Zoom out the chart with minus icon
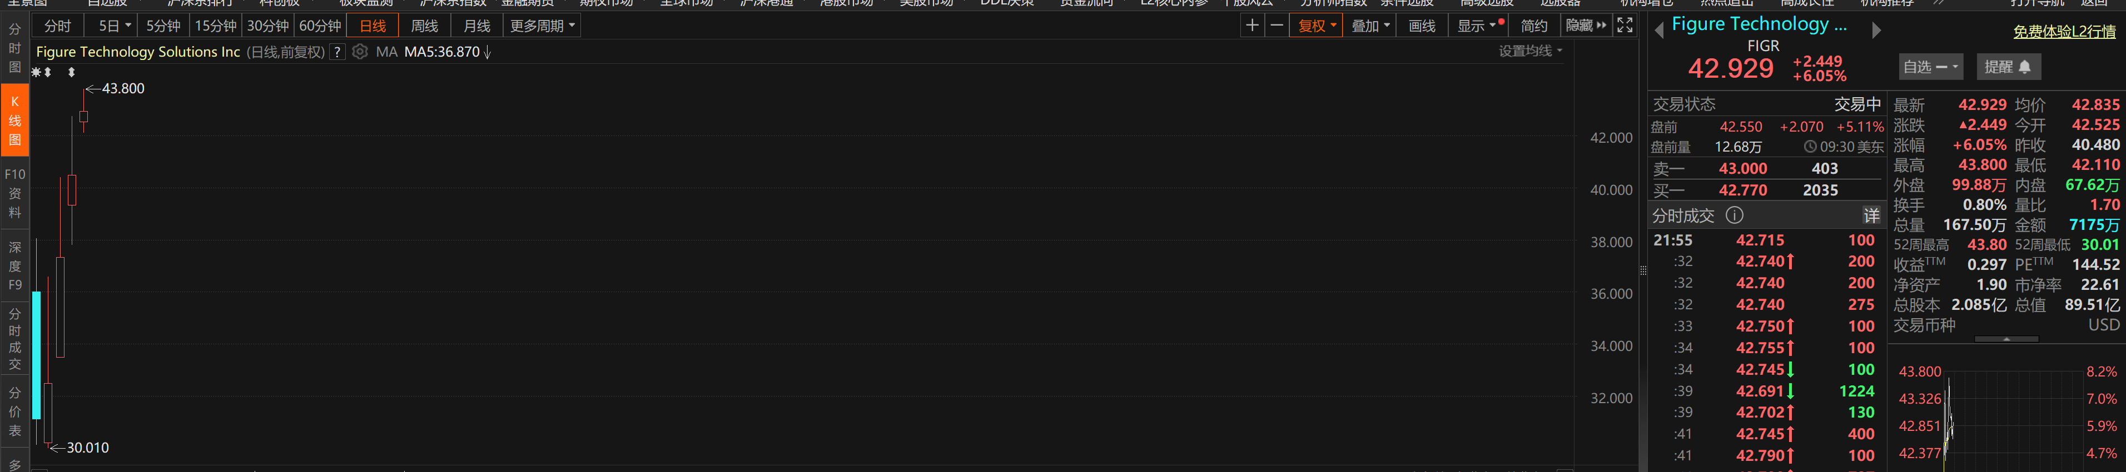The height and width of the screenshot is (472, 2126). tap(1276, 26)
